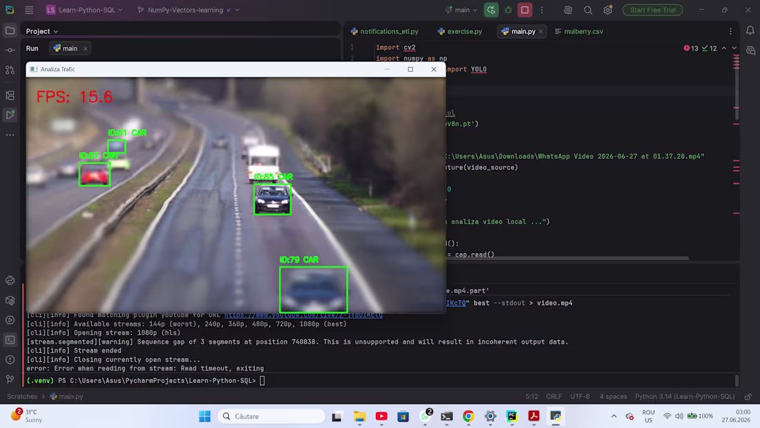760x428 pixels.
Task: Open the Pull Requests tool window
Action: 10,71
